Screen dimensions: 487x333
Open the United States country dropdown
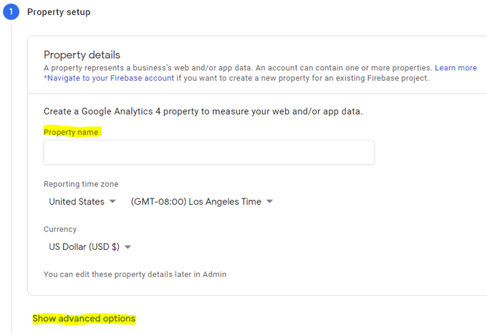82,202
